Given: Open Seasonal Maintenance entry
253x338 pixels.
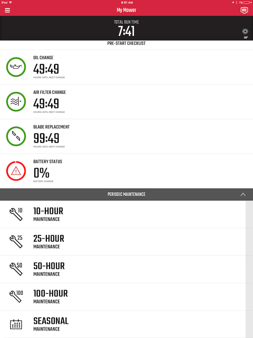Looking at the screenshot, I should pos(123,324).
